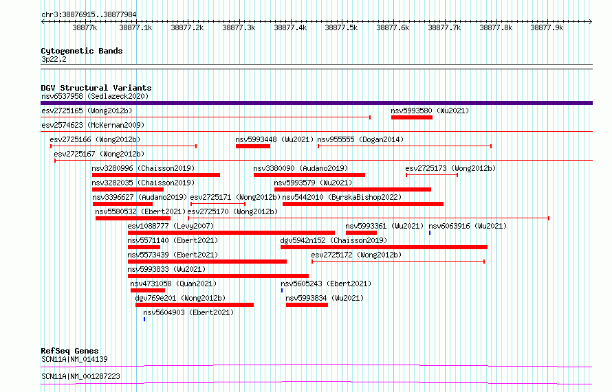Open SCN11A|NM_014139 gene label
Viewport: 612px width, 392px height.
point(74,359)
